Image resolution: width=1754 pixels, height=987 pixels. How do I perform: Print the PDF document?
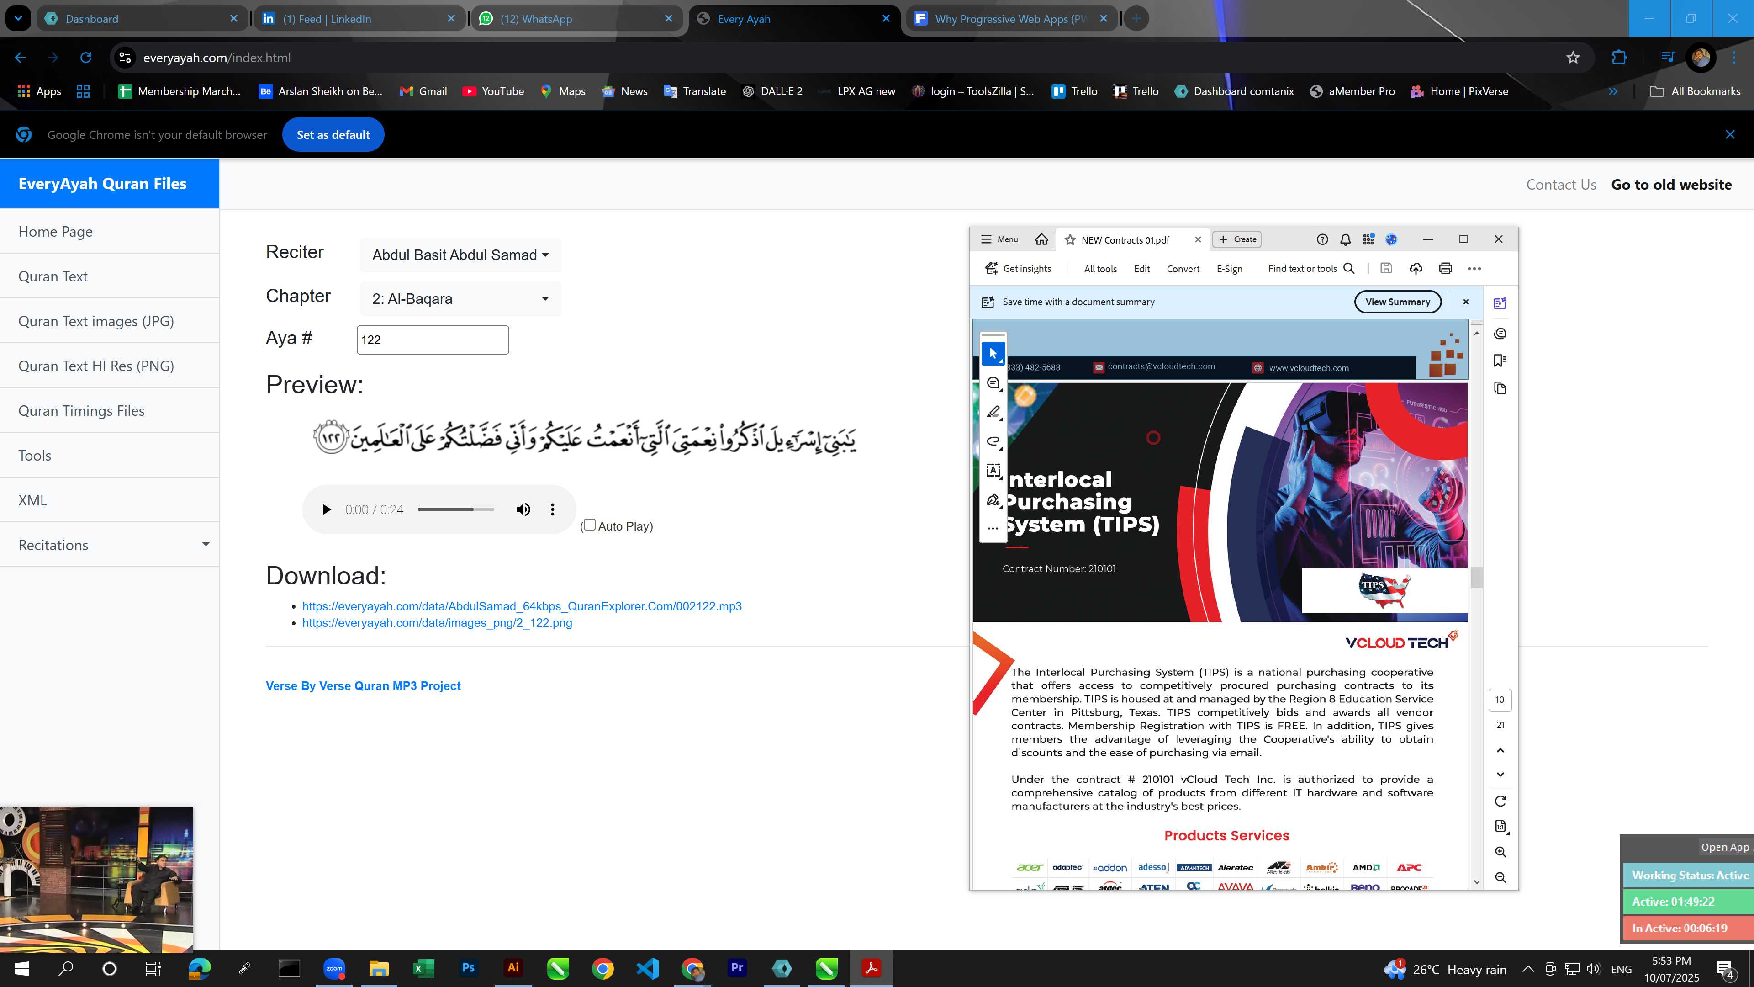point(1445,268)
